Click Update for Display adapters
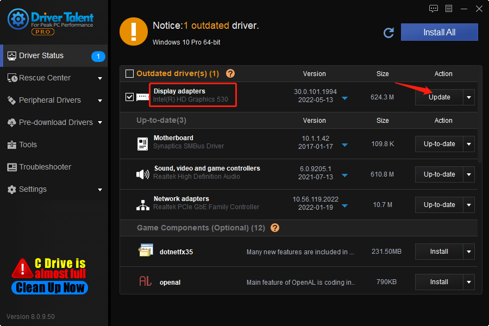 point(439,97)
